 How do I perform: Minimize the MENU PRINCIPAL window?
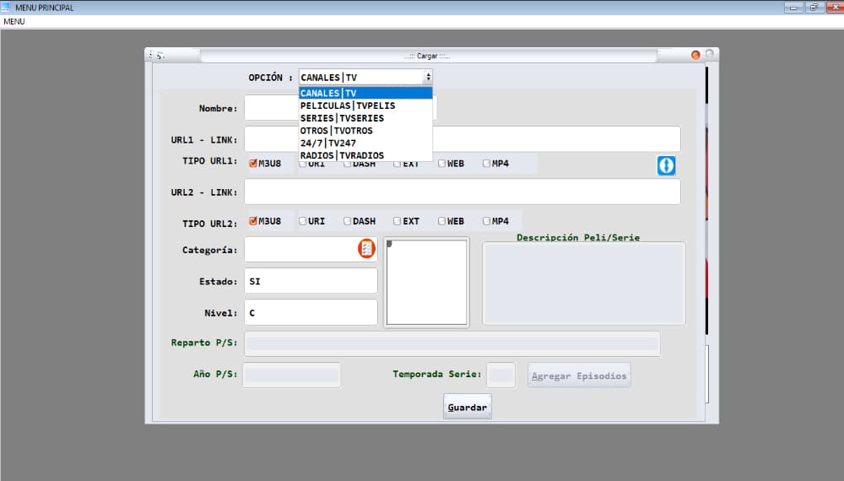click(793, 8)
